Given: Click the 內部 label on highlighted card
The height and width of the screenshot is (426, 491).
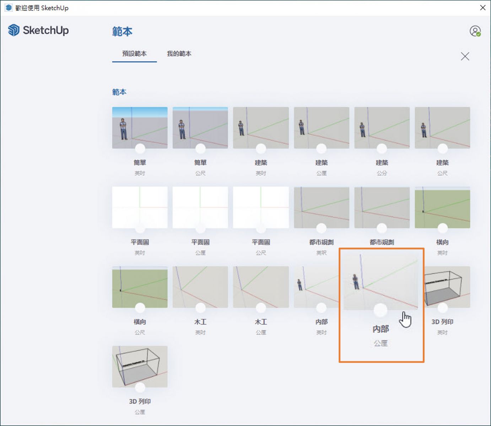Looking at the screenshot, I should tap(381, 329).
